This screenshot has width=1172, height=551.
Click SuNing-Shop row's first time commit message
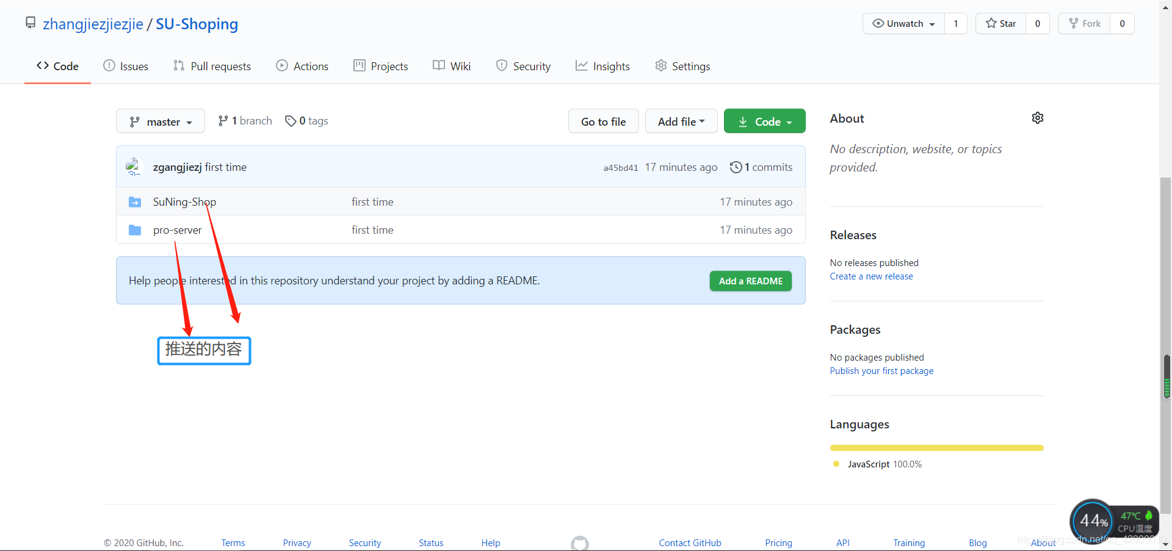point(372,202)
